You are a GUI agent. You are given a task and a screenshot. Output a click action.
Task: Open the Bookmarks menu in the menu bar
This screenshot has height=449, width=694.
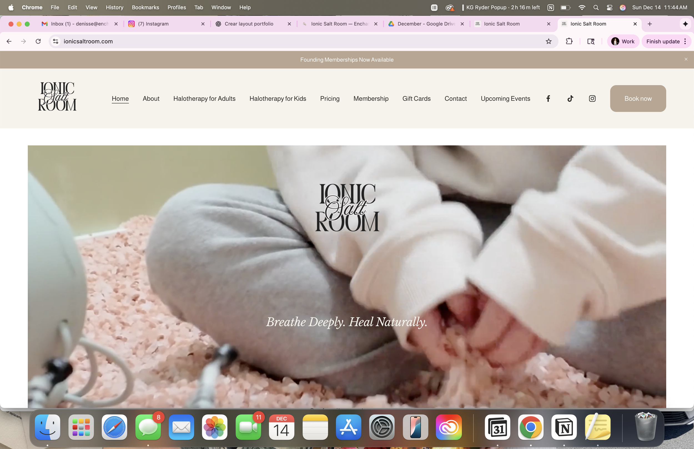coord(145,7)
